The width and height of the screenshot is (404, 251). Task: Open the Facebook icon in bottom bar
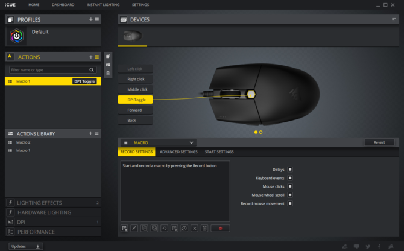point(379,246)
